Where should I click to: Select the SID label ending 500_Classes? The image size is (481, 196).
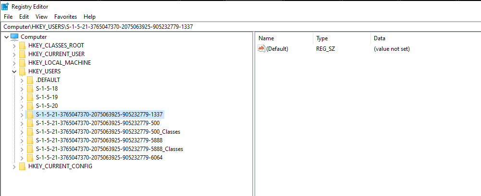pos(108,132)
